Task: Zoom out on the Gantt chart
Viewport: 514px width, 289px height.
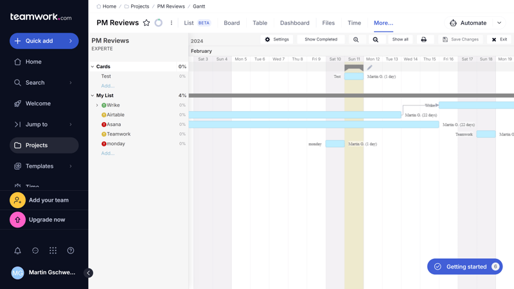Action: 376,40
